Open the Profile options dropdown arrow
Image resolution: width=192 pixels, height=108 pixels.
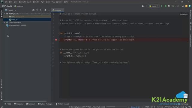pyautogui.click(x=175, y=6)
